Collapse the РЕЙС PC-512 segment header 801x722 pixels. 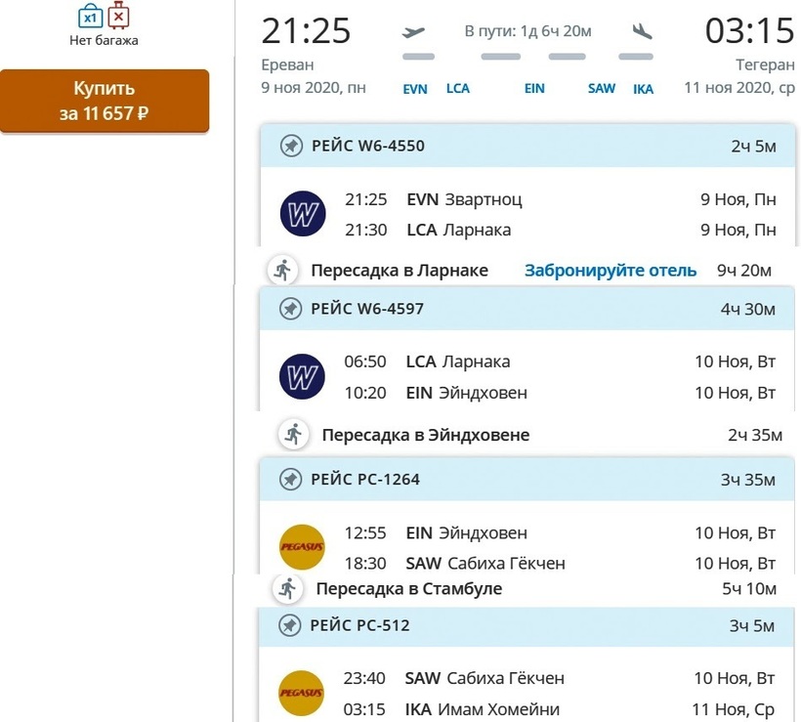(x=527, y=625)
